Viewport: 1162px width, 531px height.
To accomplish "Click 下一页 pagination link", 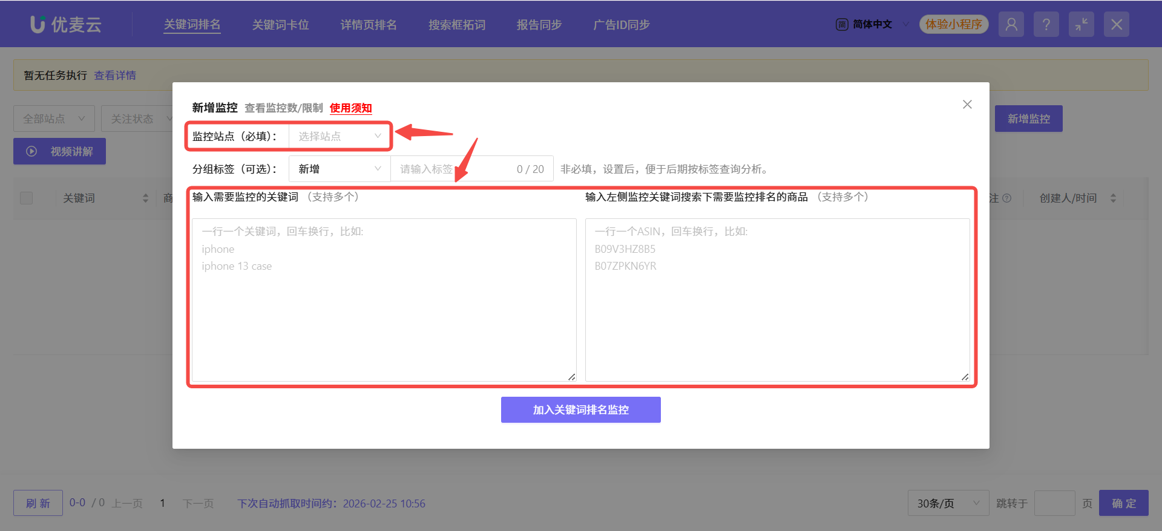I will point(199,503).
